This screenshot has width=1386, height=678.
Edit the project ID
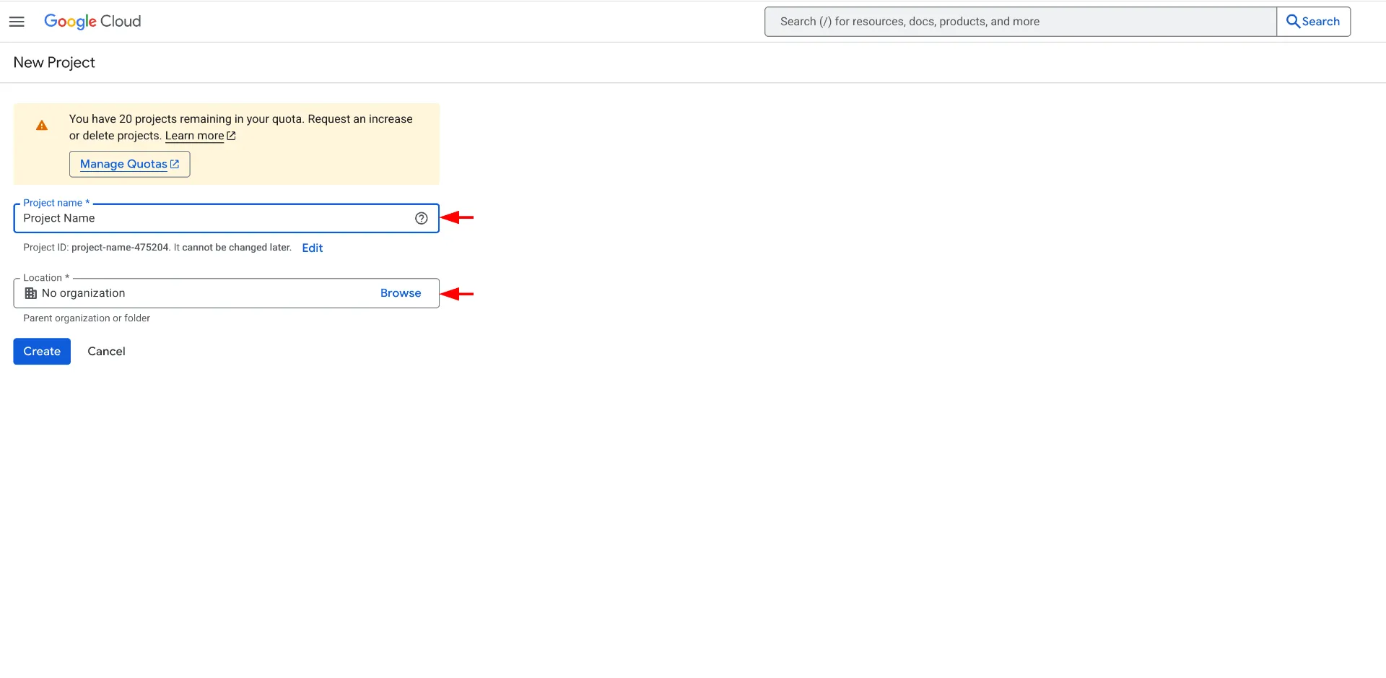312,248
